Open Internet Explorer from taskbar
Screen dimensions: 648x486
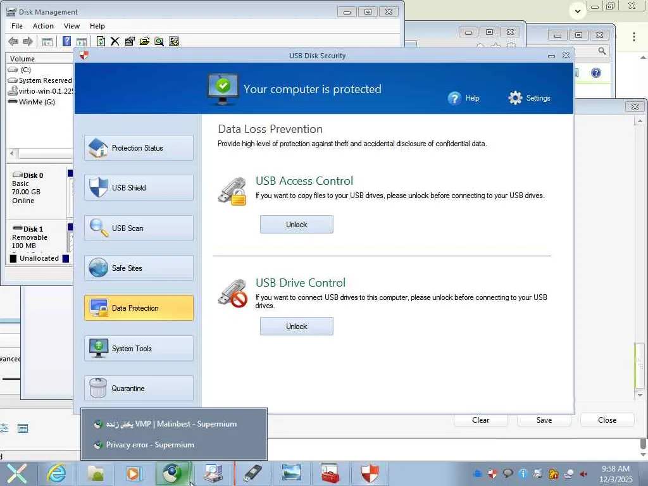point(56,473)
